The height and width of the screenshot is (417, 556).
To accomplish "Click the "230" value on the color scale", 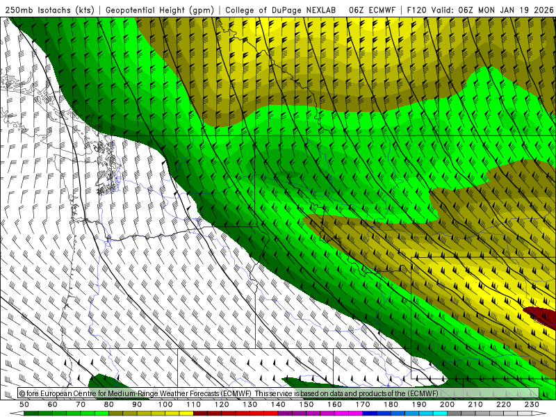I will pyautogui.click(x=532, y=404).
